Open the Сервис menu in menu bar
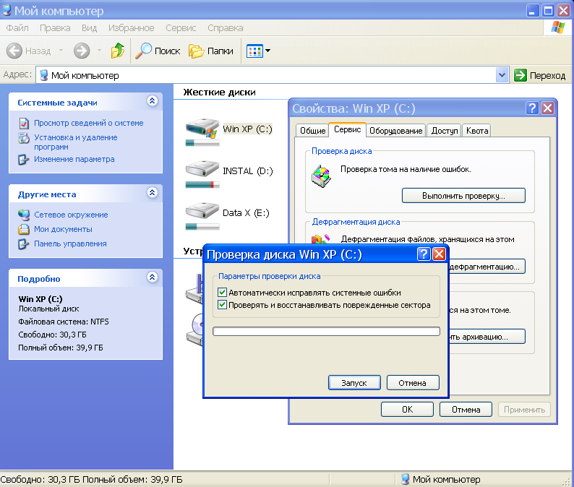 point(181,28)
